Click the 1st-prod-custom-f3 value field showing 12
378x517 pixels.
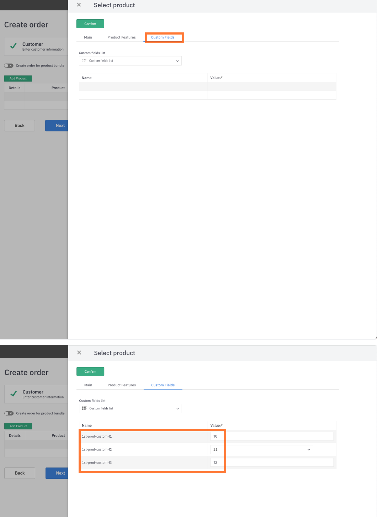coord(272,463)
